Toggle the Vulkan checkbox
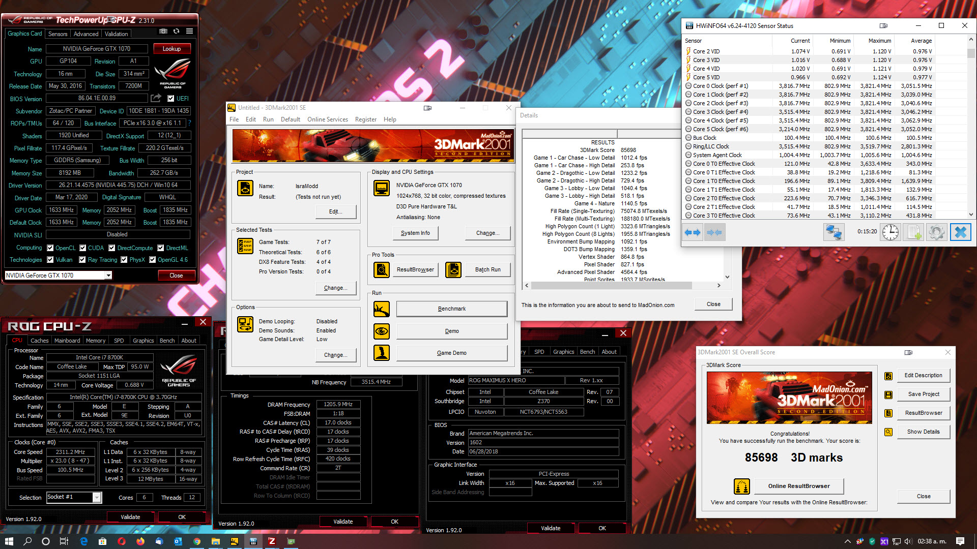Viewport: 977px width, 549px height. coord(50,260)
